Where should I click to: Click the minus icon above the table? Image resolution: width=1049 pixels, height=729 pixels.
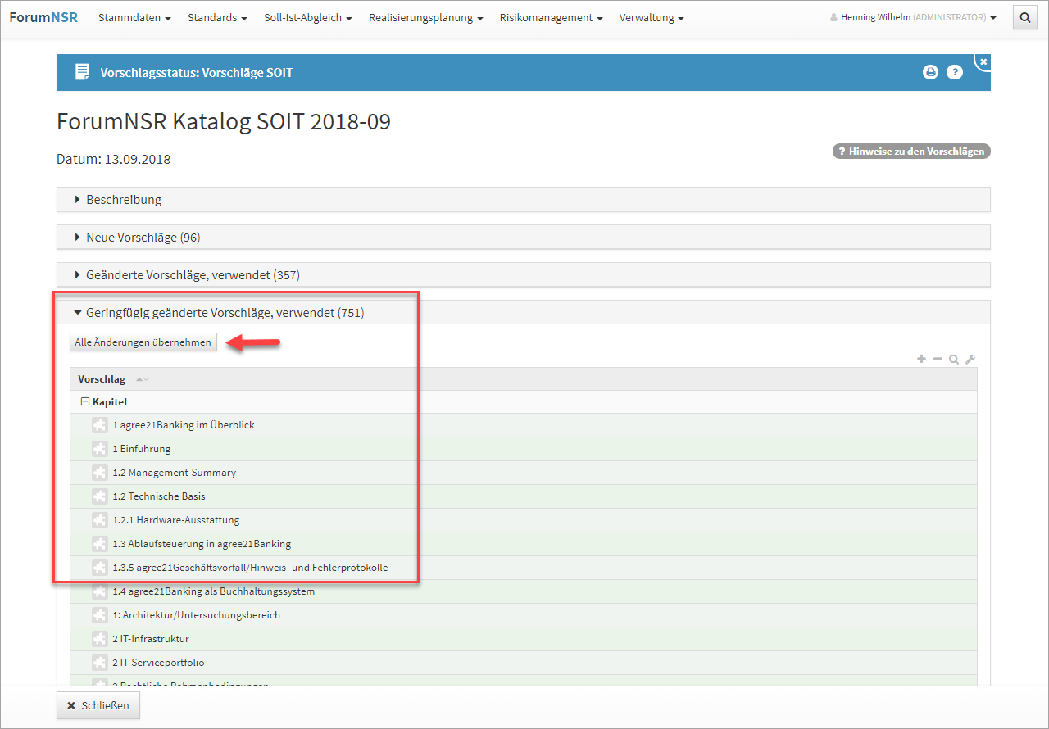point(938,359)
